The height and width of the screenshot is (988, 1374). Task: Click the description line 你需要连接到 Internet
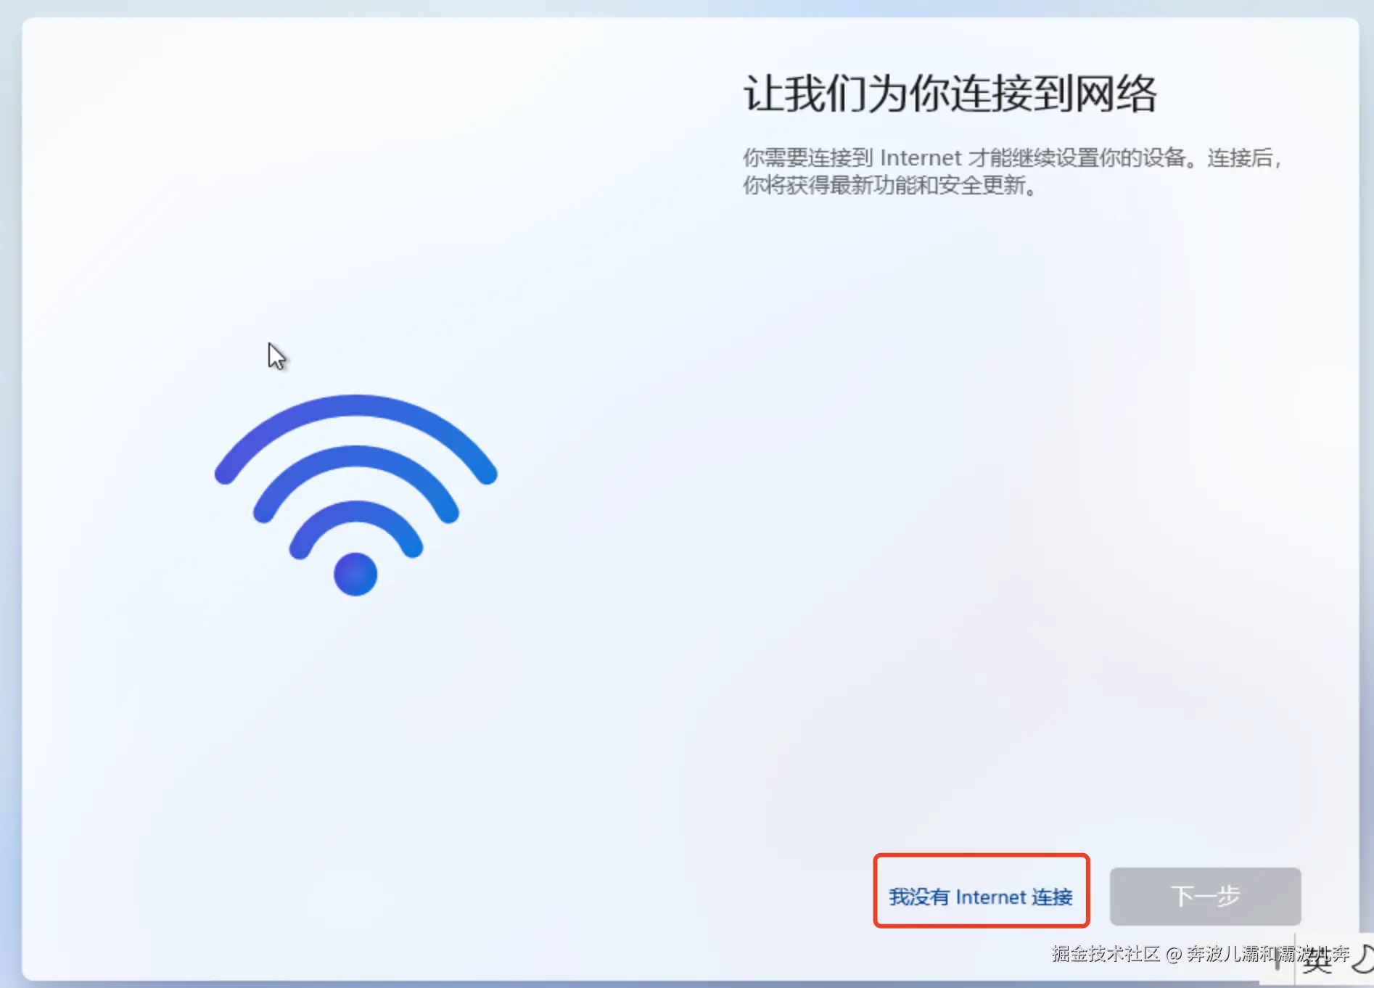click(x=1012, y=157)
